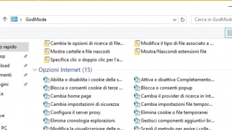Image resolution: width=232 pixels, height=130 pixels.
Task: Open Modifica il tipo di file associato a
Action: (177, 43)
